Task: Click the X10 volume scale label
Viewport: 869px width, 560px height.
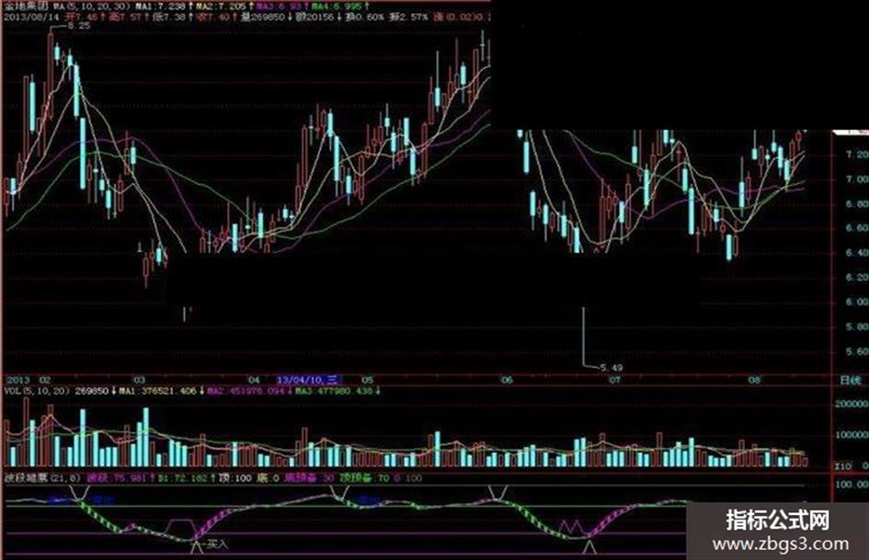Action: click(x=842, y=466)
